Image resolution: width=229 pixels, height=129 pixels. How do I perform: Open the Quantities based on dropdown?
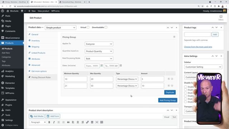pyautogui.click(x=99, y=51)
